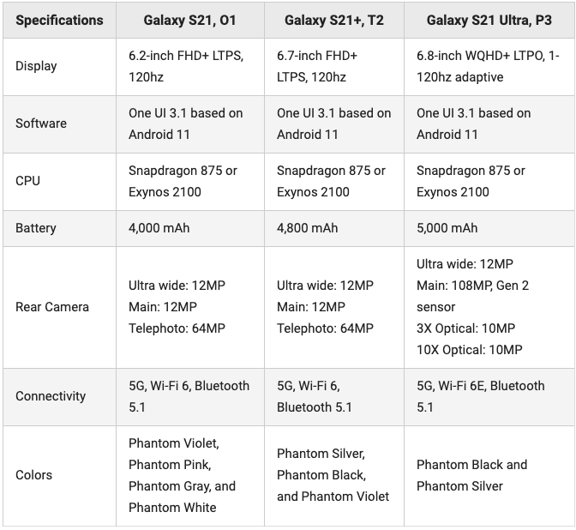
Task: Click the Phantom Violet, Pink, Gray, White cell
Action: tap(182, 475)
